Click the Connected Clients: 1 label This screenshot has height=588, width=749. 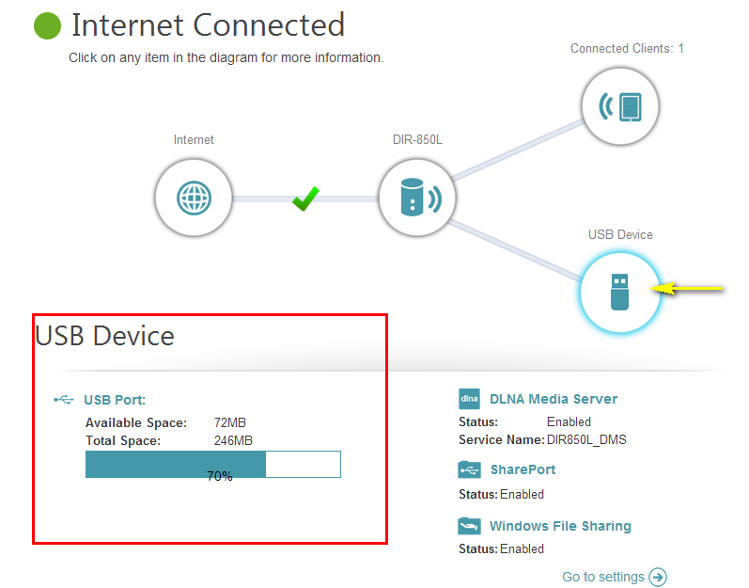627,48
